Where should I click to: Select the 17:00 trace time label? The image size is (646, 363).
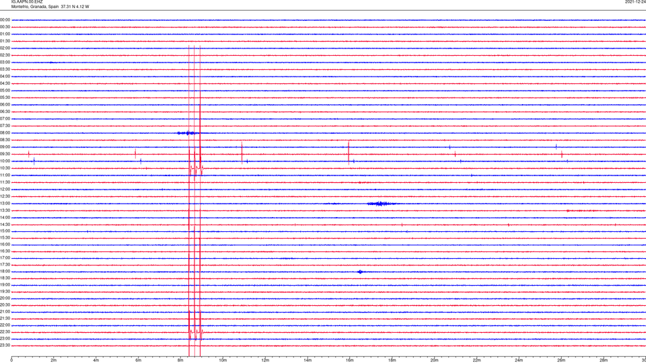(5, 258)
